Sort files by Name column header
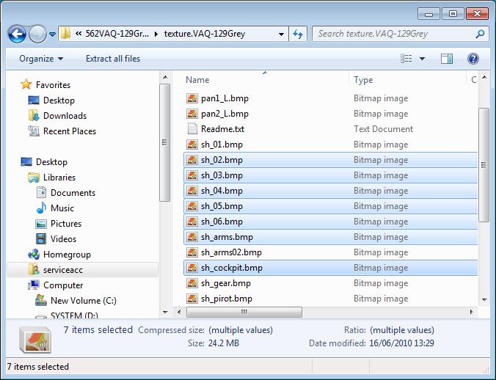This screenshot has height=380, width=496. [197, 80]
